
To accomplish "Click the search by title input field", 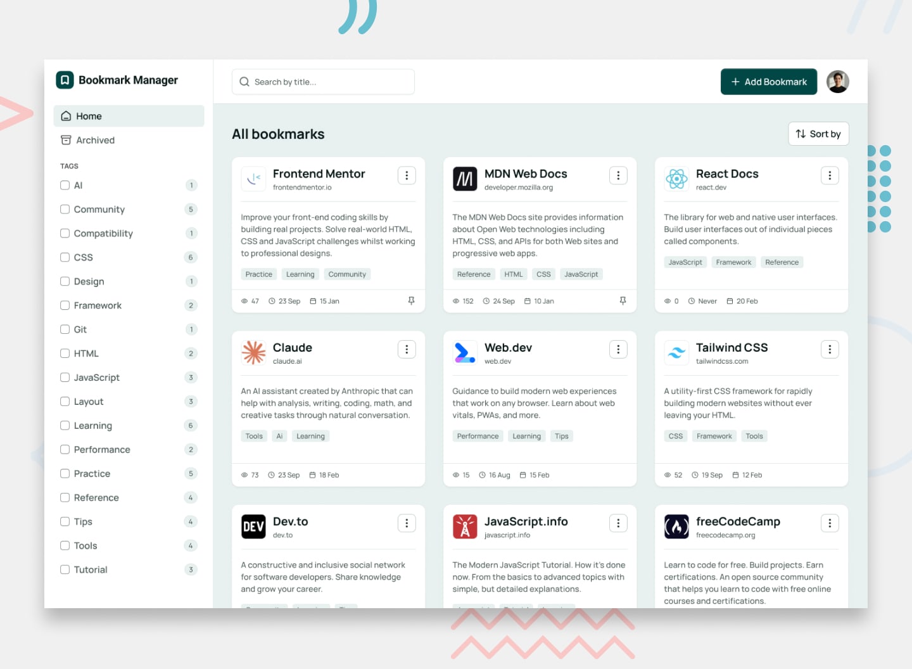I will 323,82.
